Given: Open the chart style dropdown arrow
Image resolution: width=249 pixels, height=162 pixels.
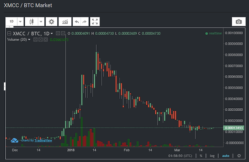Looking at the screenshot, I should (41, 22).
